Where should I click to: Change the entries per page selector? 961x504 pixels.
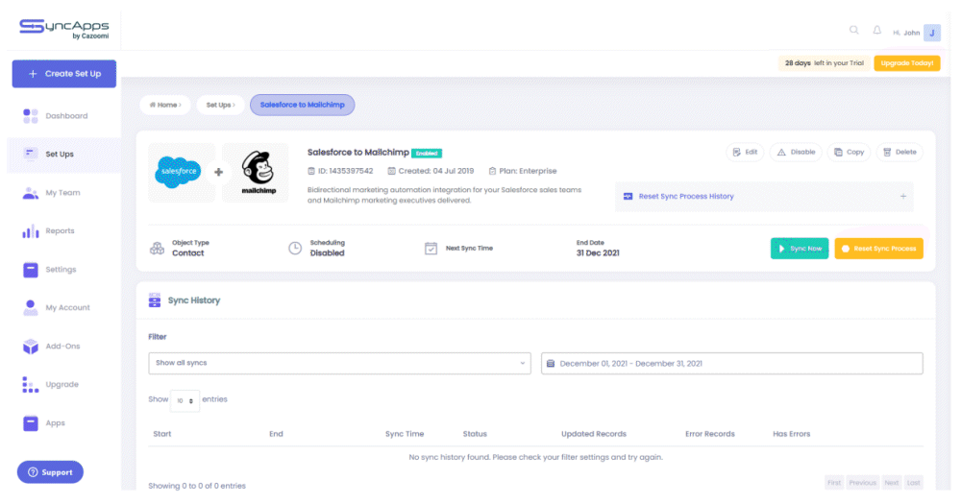point(185,400)
